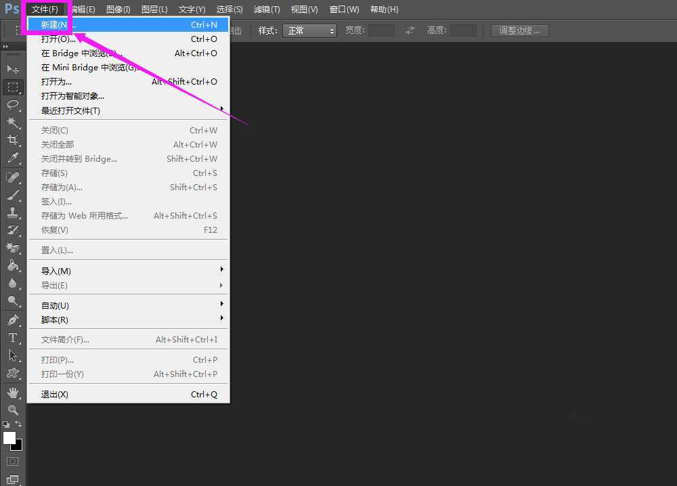Click the 存储为 Web 所用格式 entry
This screenshot has width=677, height=486.
pos(128,216)
